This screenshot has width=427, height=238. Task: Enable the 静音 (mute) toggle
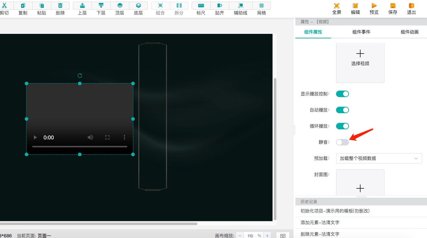(342, 142)
